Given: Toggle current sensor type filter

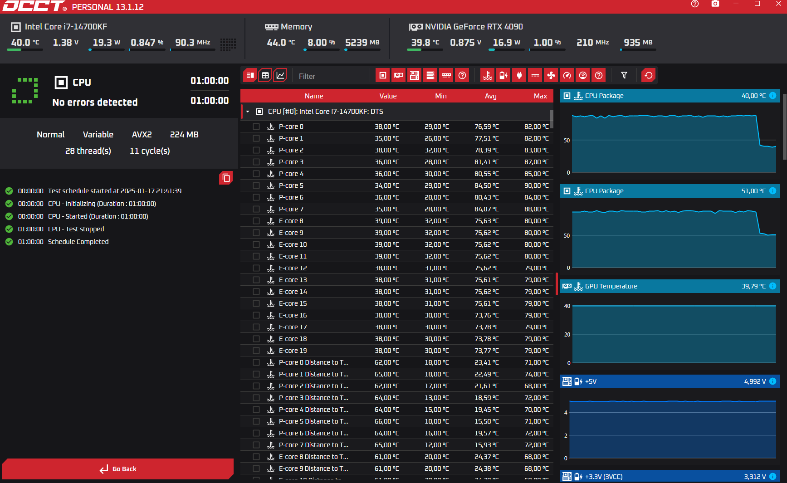Looking at the screenshot, I should pos(535,75).
